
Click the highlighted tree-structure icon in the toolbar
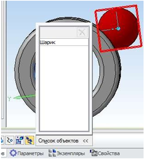(x=29, y=140)
